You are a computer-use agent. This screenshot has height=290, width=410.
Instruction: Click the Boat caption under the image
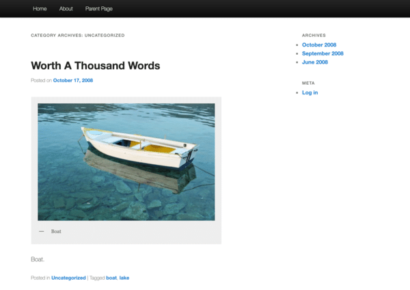(56, 231)
